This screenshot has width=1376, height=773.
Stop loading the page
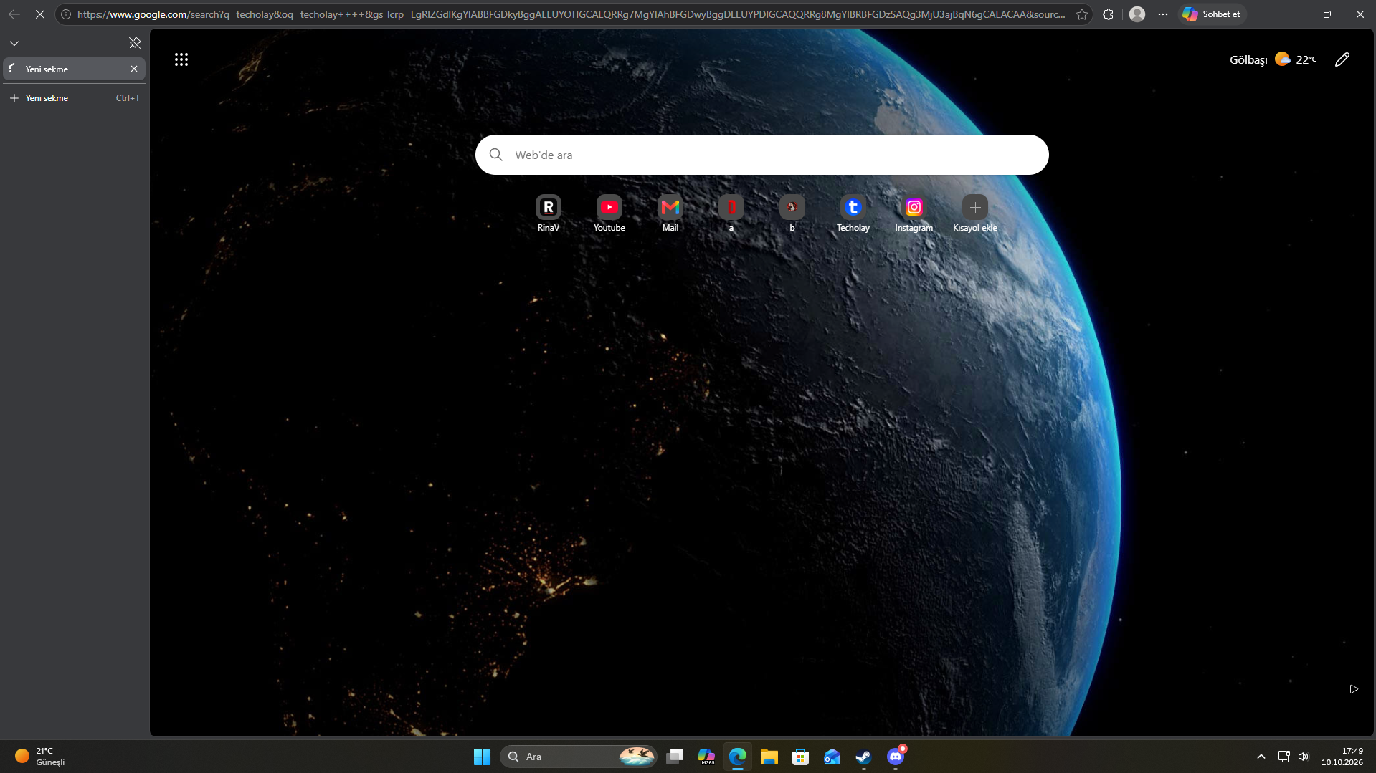(40, 14)
